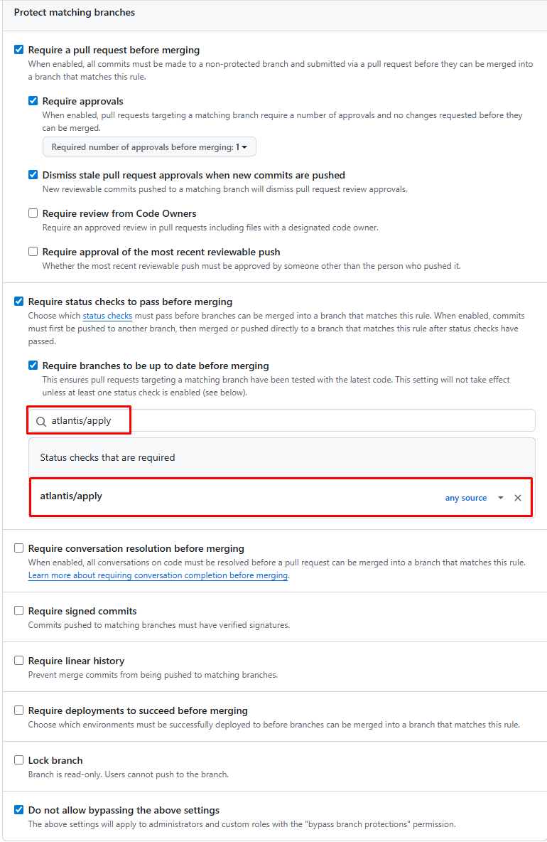Click the any source link for atlantis/apply
547x842 pixels.
pos(465,498)
